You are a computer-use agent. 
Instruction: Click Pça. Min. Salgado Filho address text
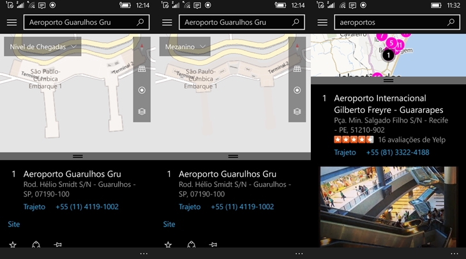pyautogui.click(x=391, y=125)
